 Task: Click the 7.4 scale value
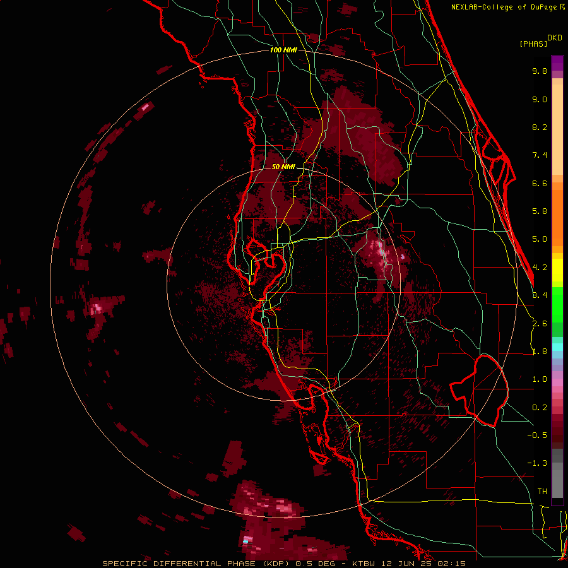(x=540, y=155)
